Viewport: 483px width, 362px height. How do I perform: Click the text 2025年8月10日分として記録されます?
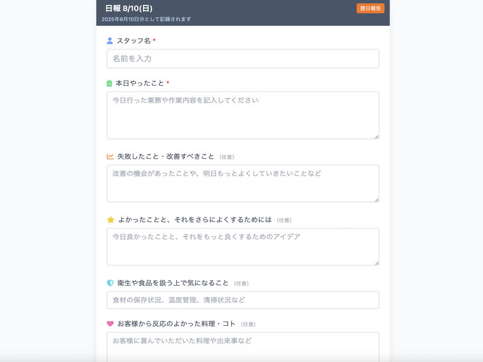(146, 19)
